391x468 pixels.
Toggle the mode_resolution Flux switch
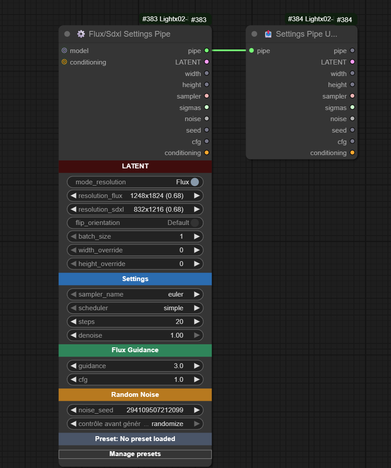point(194,182)
